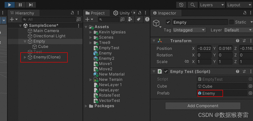Open the Layer Default dropdown
The height and width of the screenshot is (121, 253).
[x=238, y=30]
